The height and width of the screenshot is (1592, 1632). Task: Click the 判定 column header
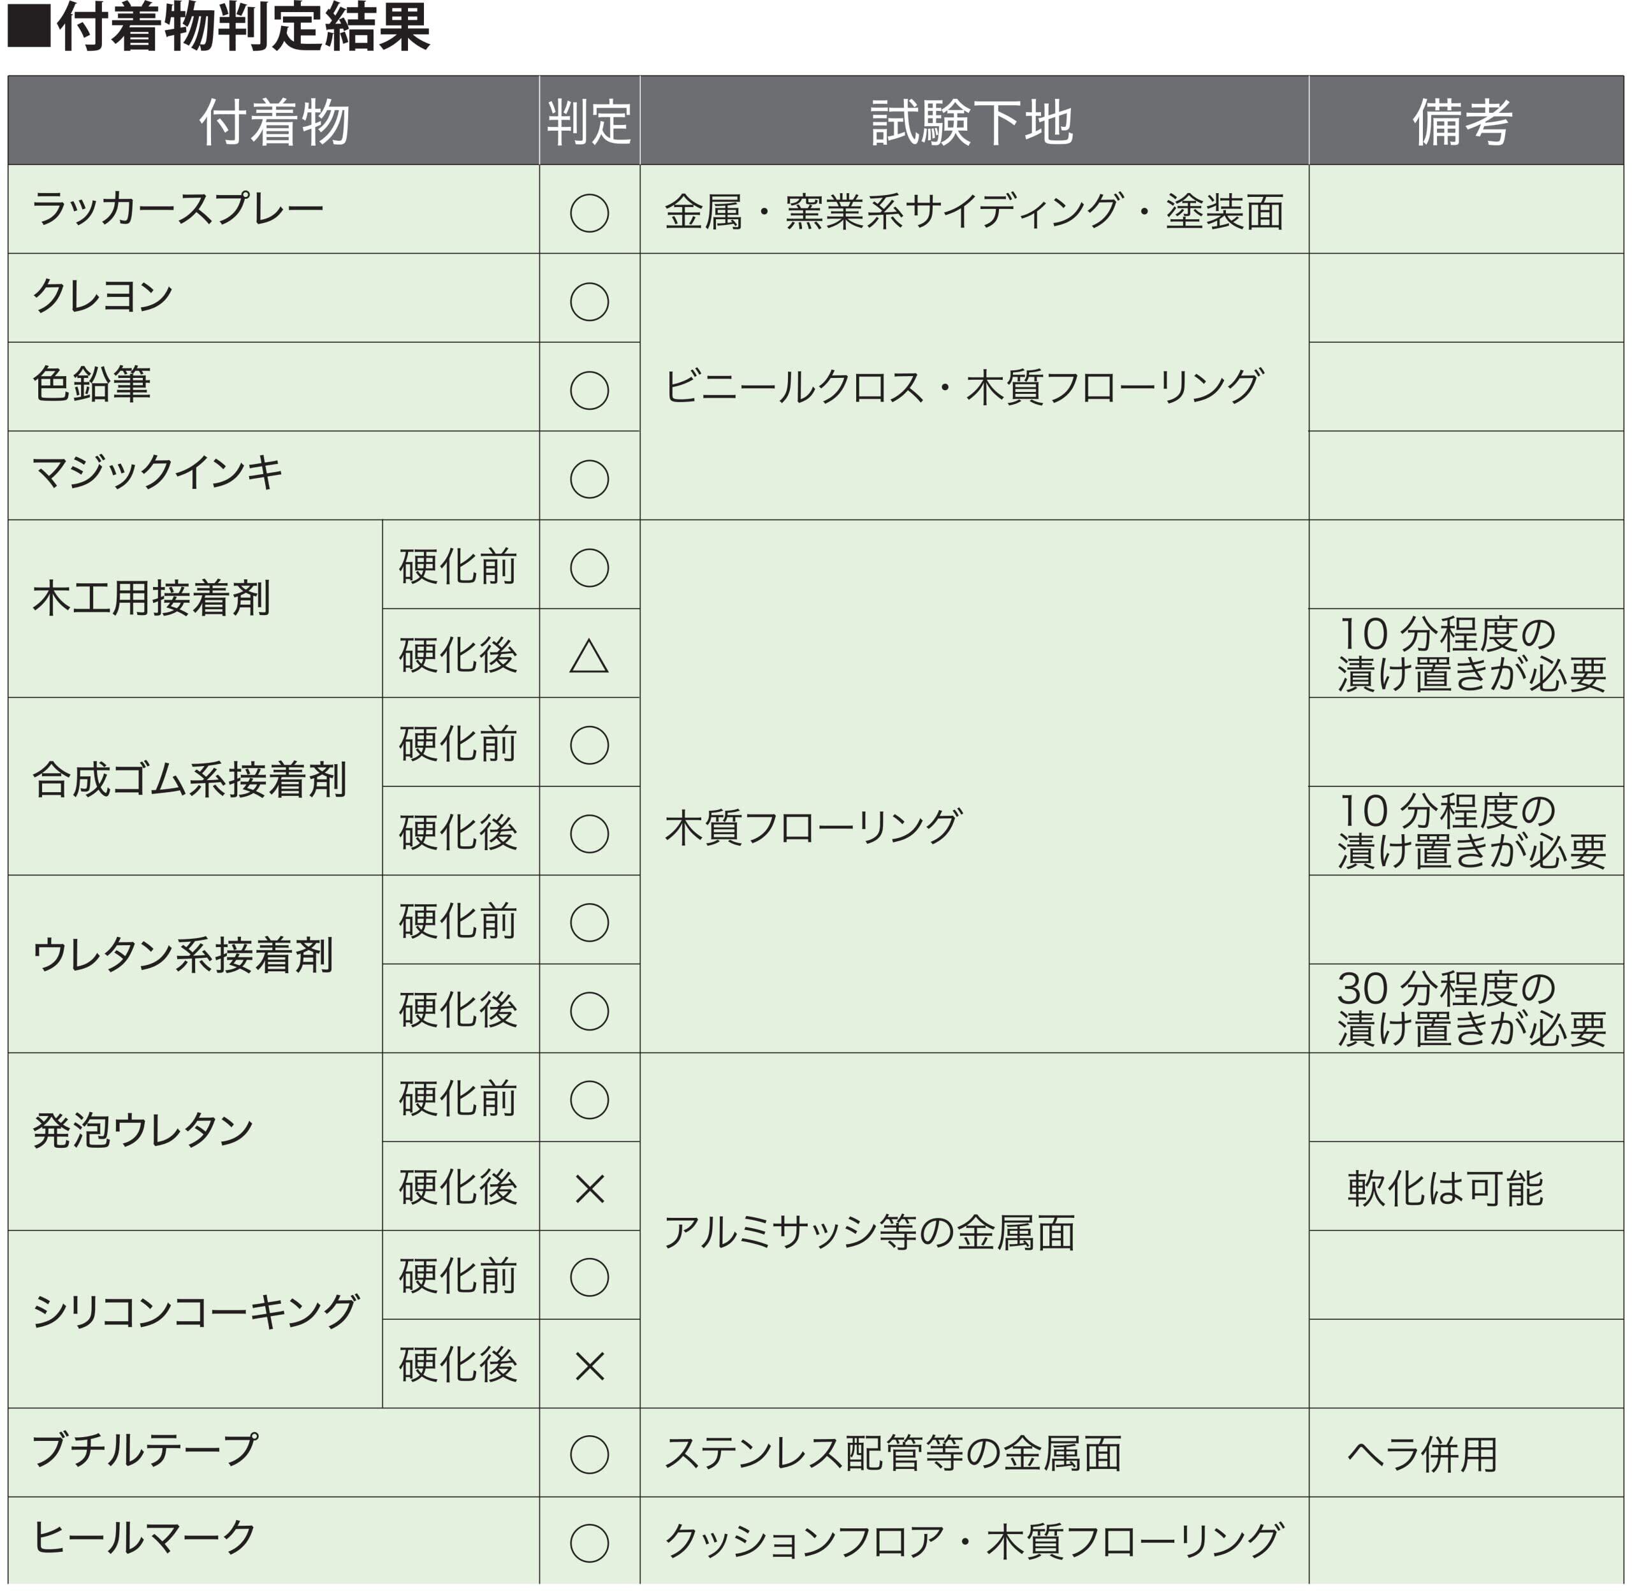coord(589,122)
